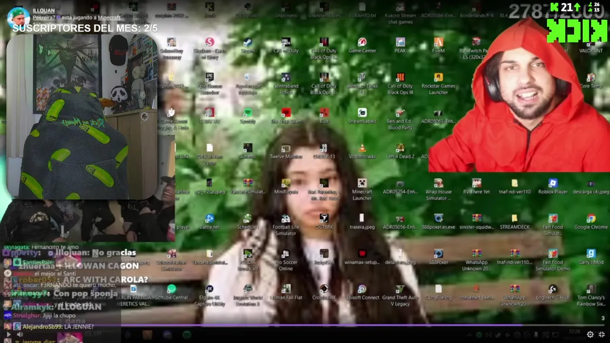Launch Schedule I shortcut

247,222
